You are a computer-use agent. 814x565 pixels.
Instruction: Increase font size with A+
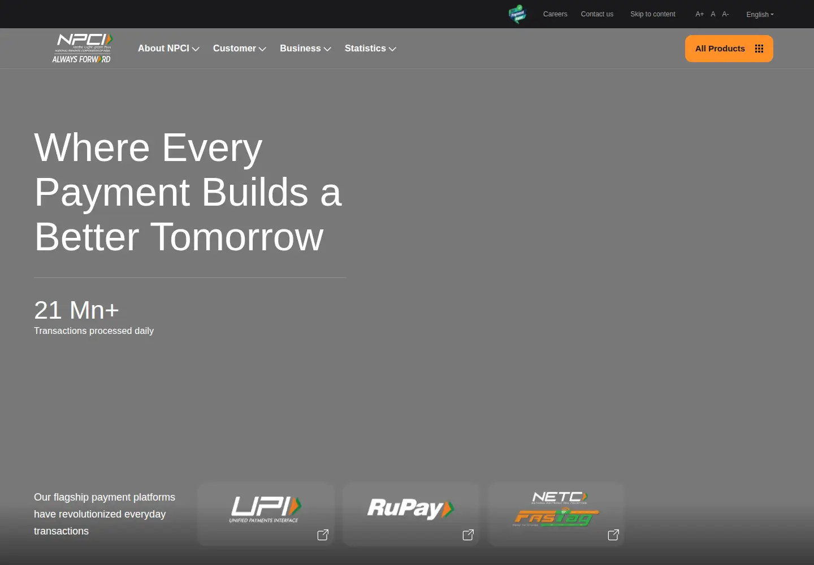click(700, 14)
